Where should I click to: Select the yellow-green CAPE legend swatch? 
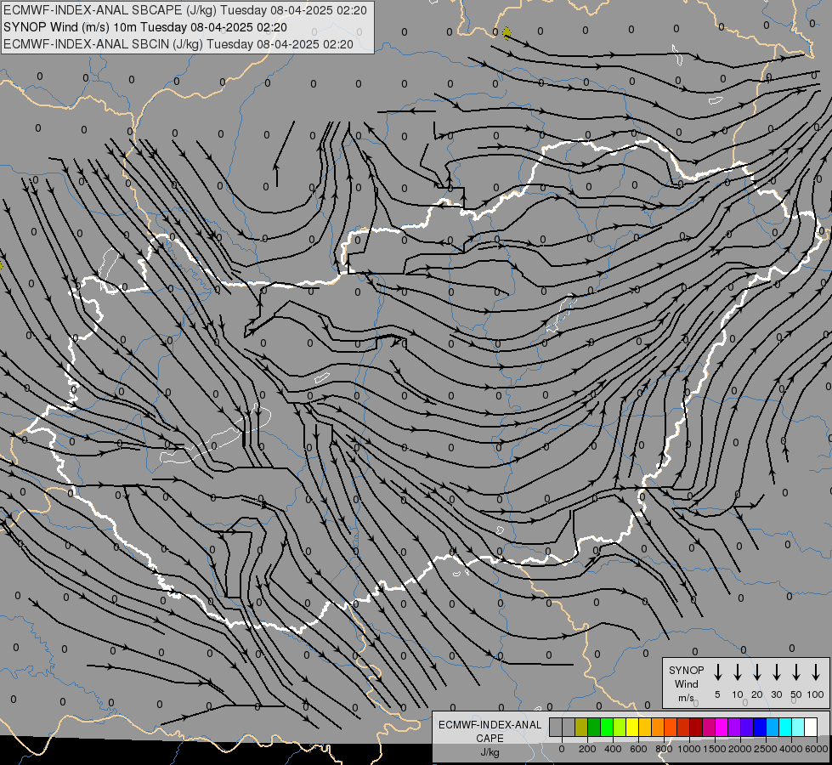click(620, 727)
